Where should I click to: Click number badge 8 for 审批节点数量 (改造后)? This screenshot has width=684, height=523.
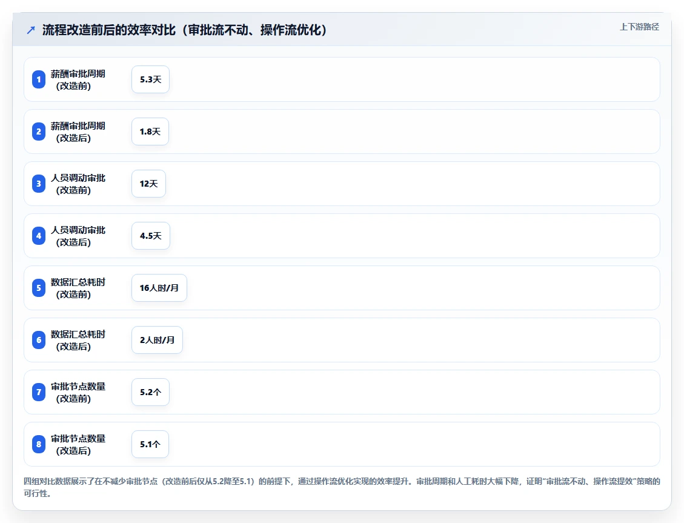tap(39, 444)
